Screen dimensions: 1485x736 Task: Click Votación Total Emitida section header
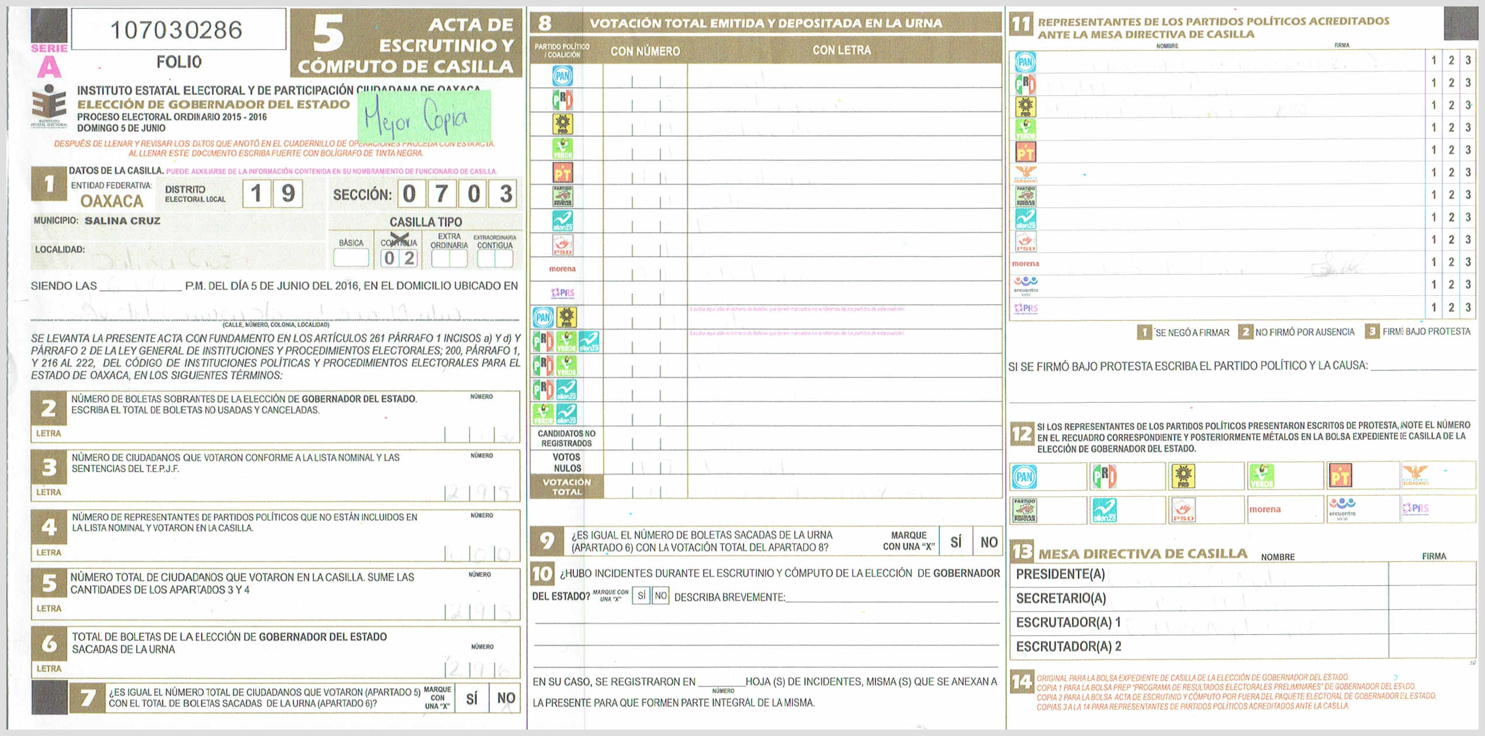765,23
